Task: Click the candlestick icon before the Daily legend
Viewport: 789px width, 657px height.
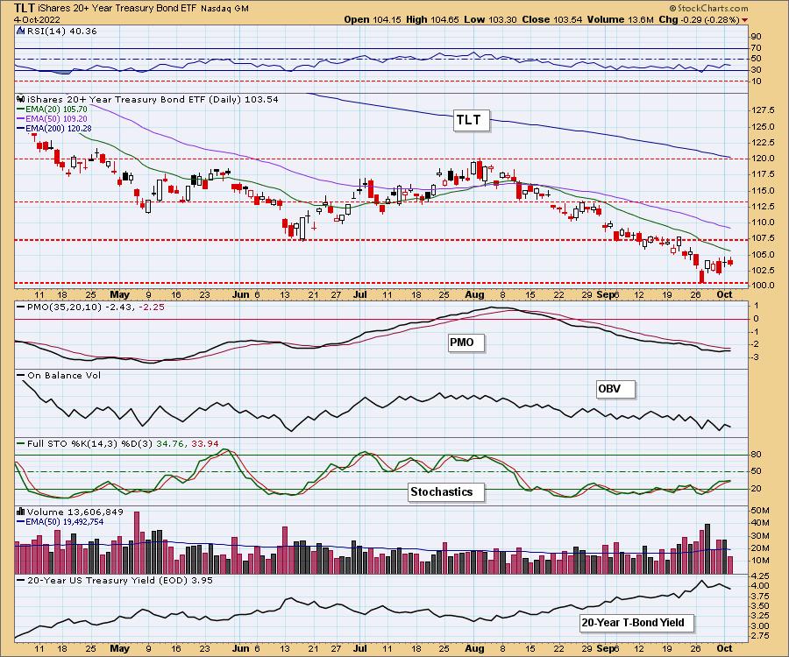Action: click(21, 99)
